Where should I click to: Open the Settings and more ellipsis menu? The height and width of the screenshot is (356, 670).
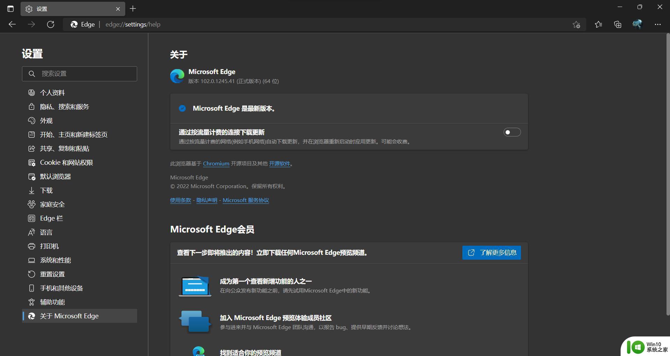658,24
